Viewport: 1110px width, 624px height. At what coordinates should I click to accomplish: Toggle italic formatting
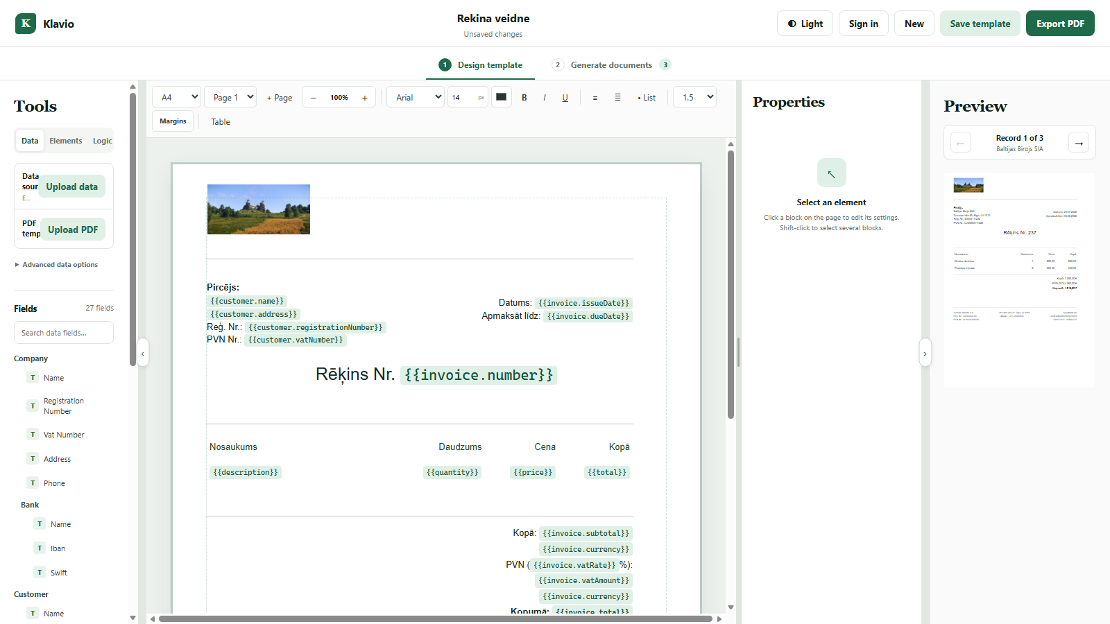545,98
